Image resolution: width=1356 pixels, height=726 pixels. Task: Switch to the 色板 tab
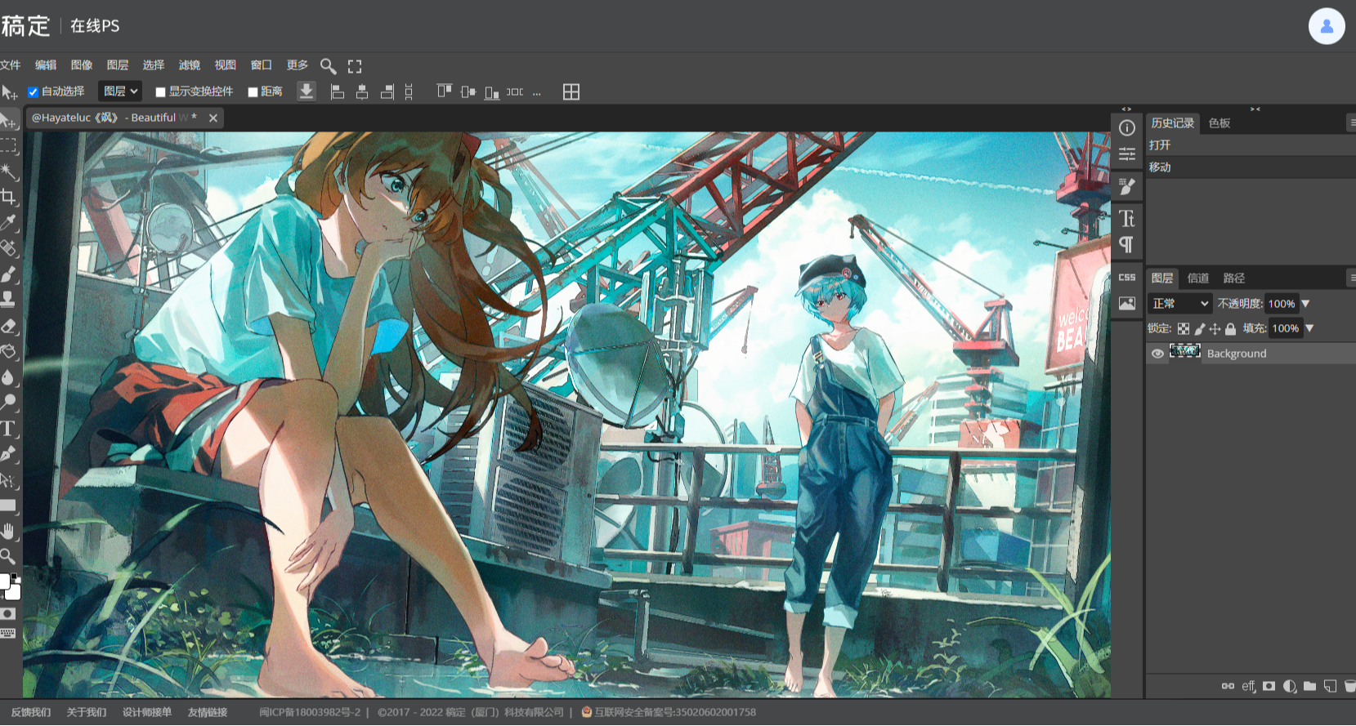click(1220, 123)
